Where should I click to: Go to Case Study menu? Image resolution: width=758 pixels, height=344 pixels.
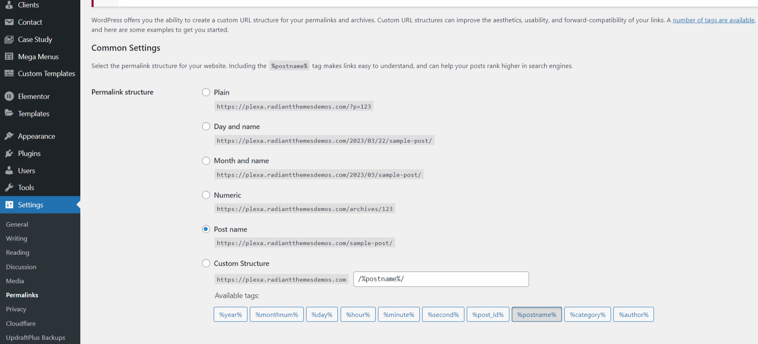coord(35,39)
